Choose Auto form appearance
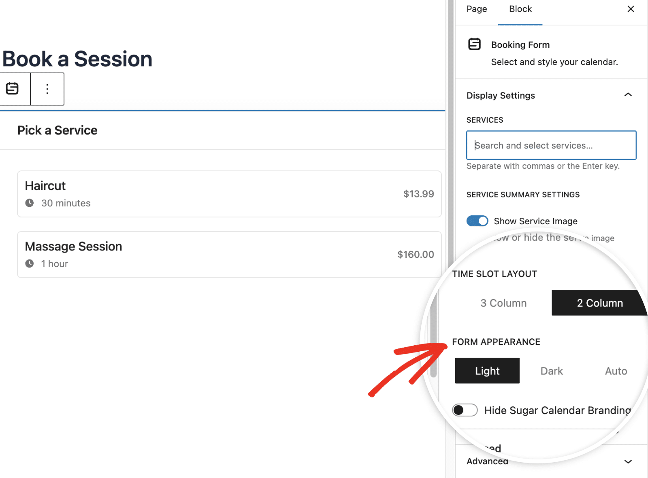 [615, 371]
